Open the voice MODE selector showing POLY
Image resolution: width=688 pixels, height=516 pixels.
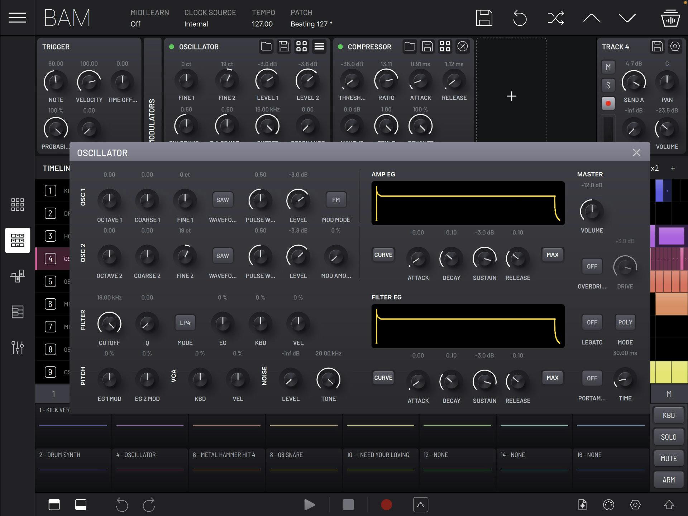tap(625, 322)
